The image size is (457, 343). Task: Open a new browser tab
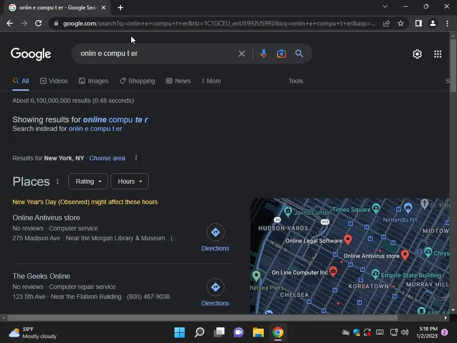click(120, 8)
